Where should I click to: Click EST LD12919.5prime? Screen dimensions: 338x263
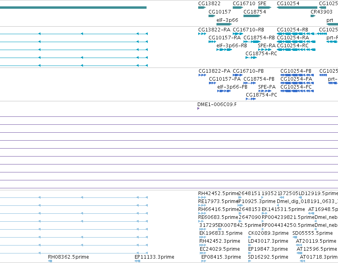(x=318, y=193)
